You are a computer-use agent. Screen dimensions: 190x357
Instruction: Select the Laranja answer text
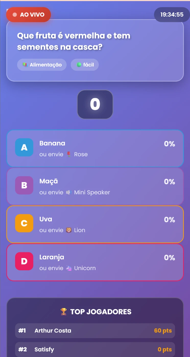coord(52,257)
